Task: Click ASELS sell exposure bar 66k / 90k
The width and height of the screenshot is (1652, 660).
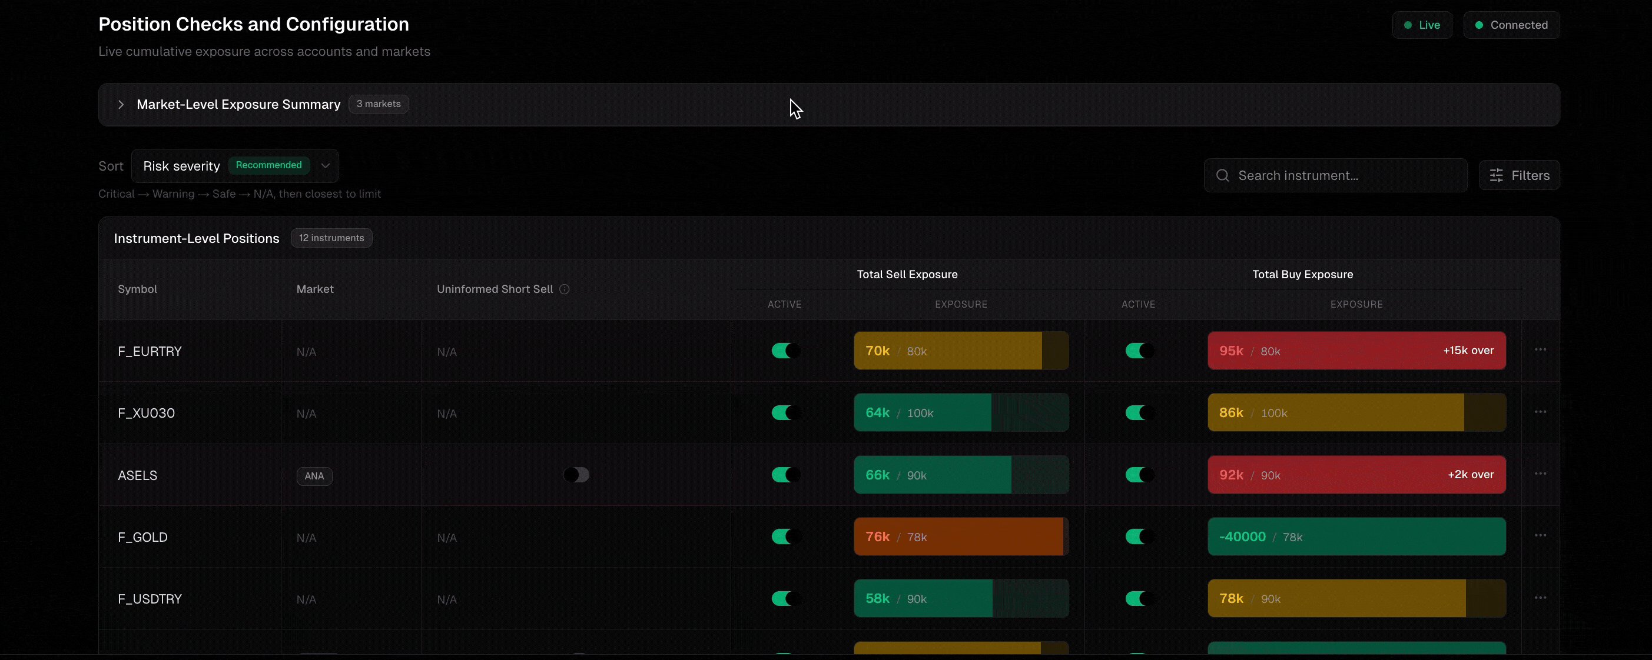Action: point(961,475)
